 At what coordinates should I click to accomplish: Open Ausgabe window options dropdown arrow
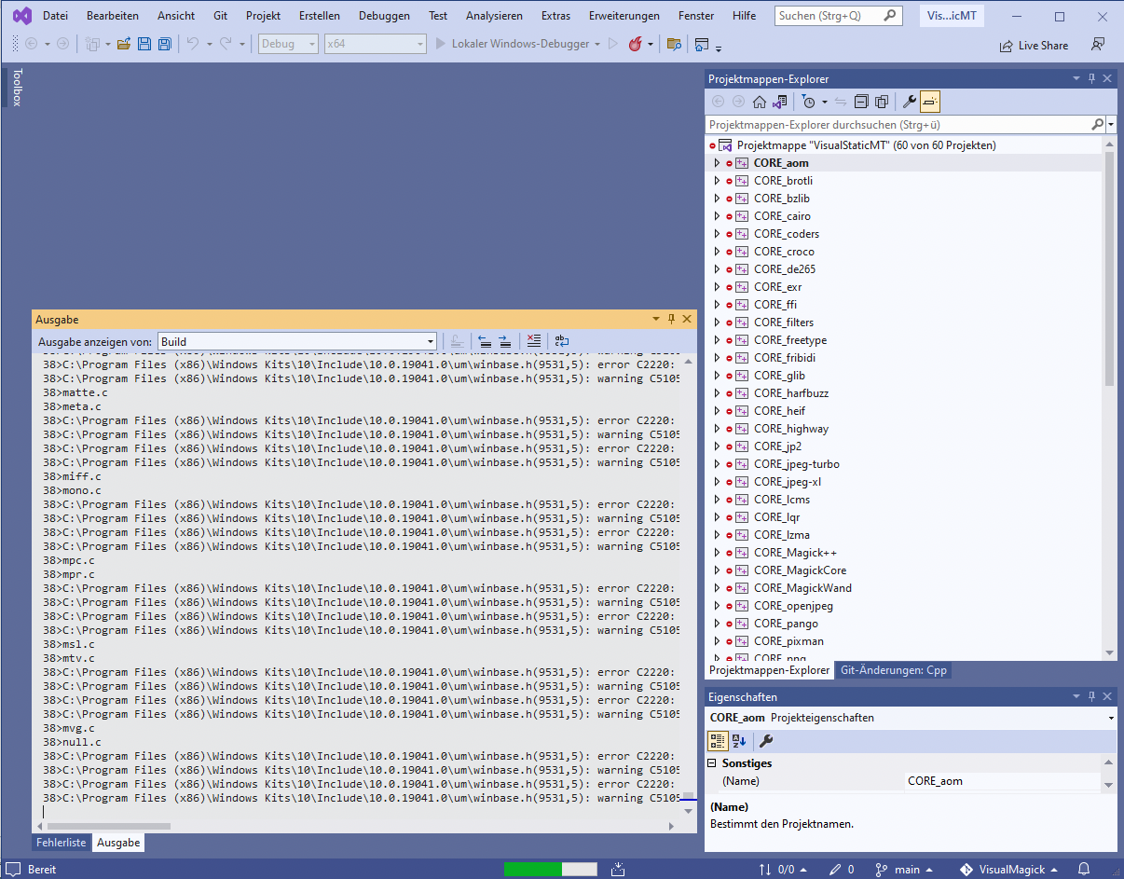[656, 319]
